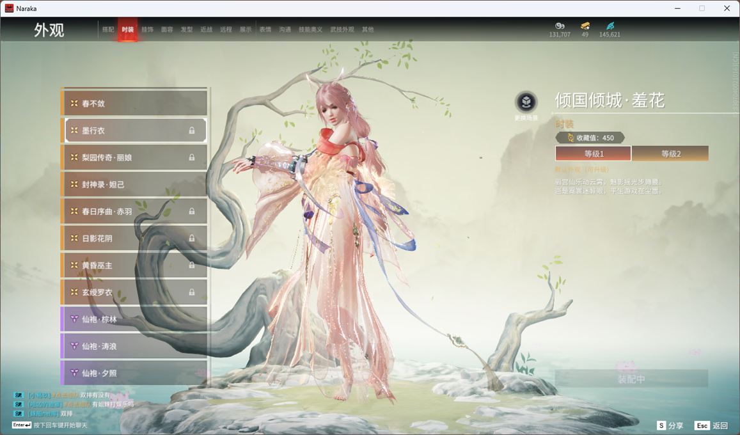Click the 装配中 equip button
This screenshot has width=740, height=435.
[x=631, y=378]
